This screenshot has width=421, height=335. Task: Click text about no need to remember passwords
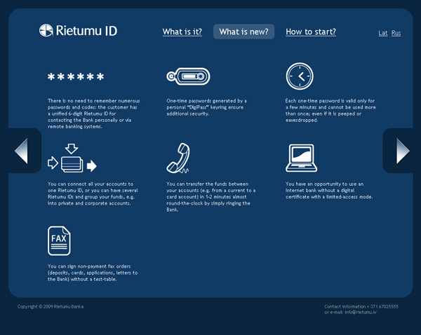point(94,114)
